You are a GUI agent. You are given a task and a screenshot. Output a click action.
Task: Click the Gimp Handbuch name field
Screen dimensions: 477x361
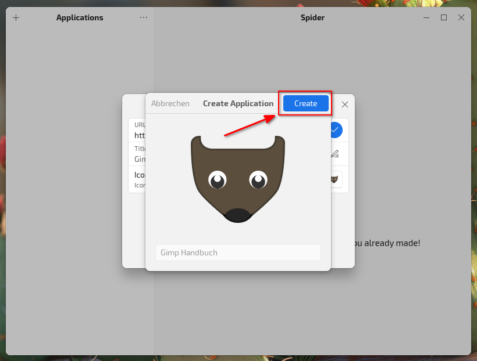(238, 252)
